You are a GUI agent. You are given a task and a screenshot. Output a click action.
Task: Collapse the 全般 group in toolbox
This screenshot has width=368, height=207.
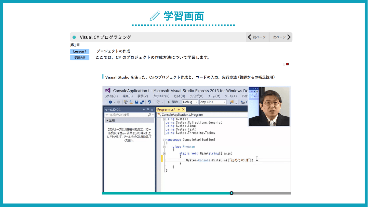click(x=107, y=120)
